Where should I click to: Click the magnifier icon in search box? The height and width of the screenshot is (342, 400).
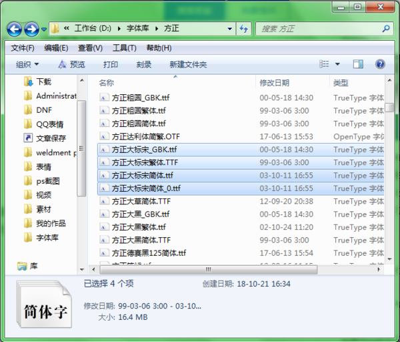[x=386, y=28]
